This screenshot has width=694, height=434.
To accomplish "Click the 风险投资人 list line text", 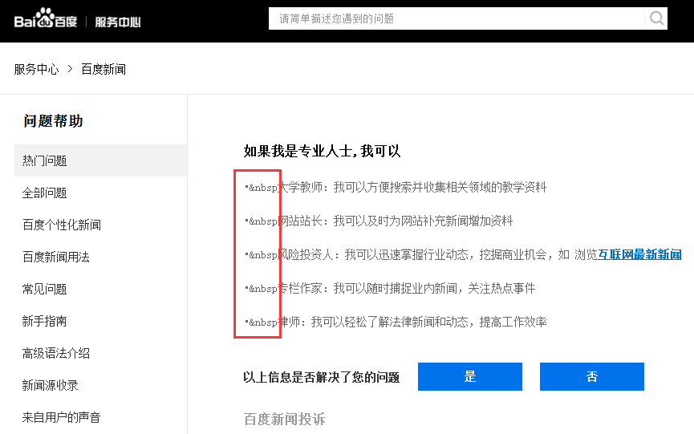I will click(x=463, y=255).
